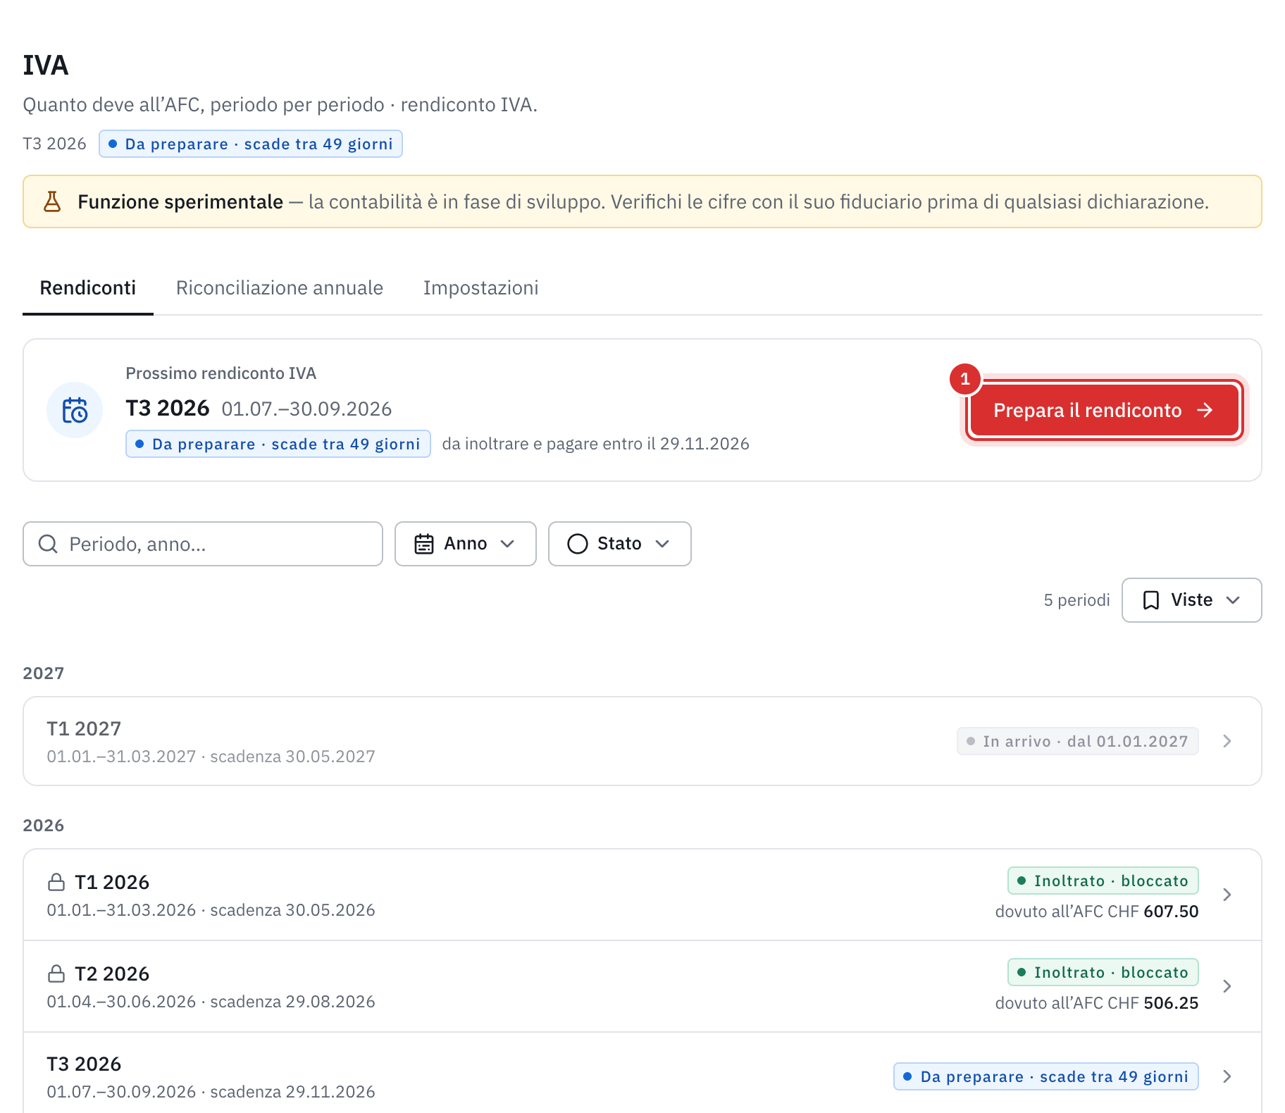1285x1113 pixels.
Task: Click the flask icon in the experimental banner
Action: point(52,202)
